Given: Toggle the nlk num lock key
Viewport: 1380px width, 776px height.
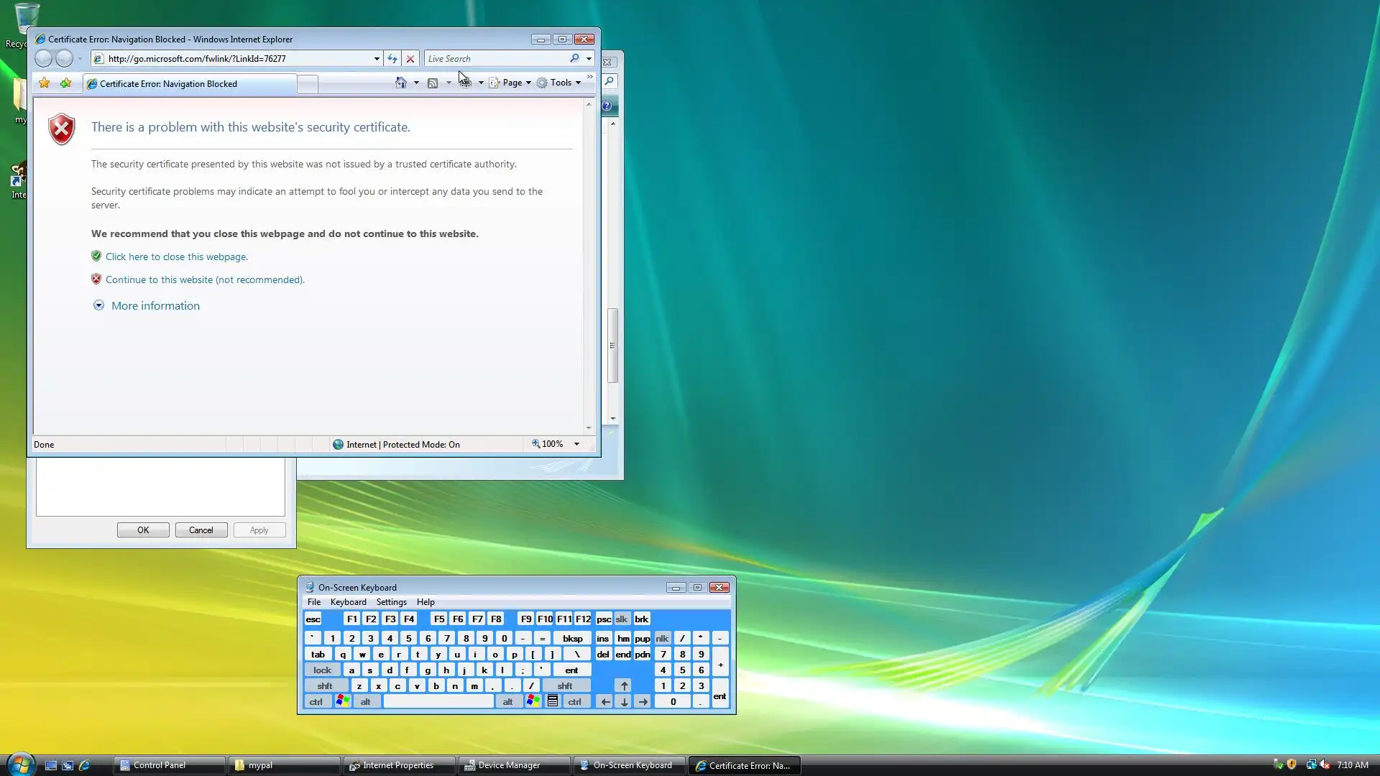Looking at the screenshot, I should point(662,639).
